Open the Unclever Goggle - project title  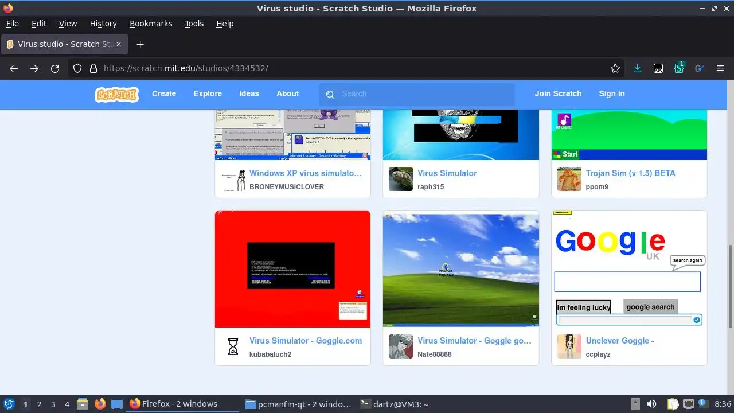pyautogui.click(x=620, y=341)
